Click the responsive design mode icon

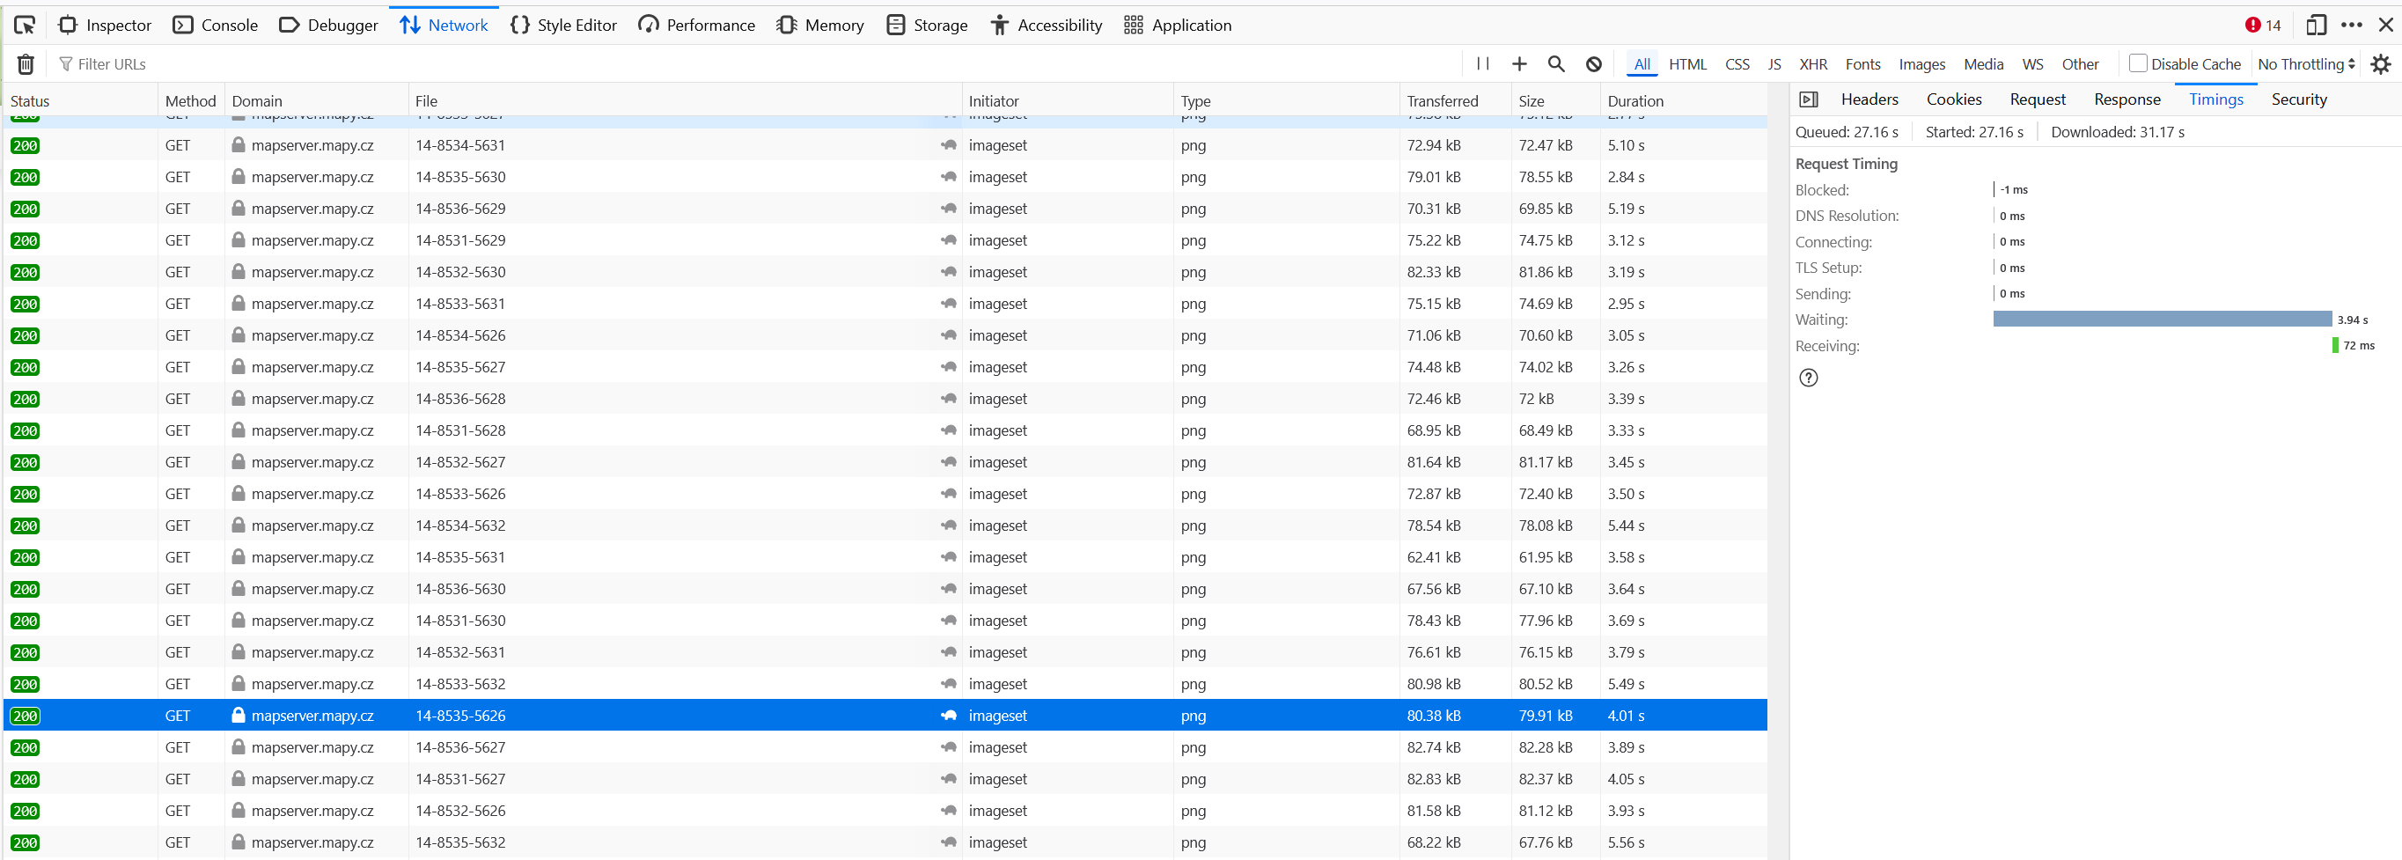pos(2315,26)
